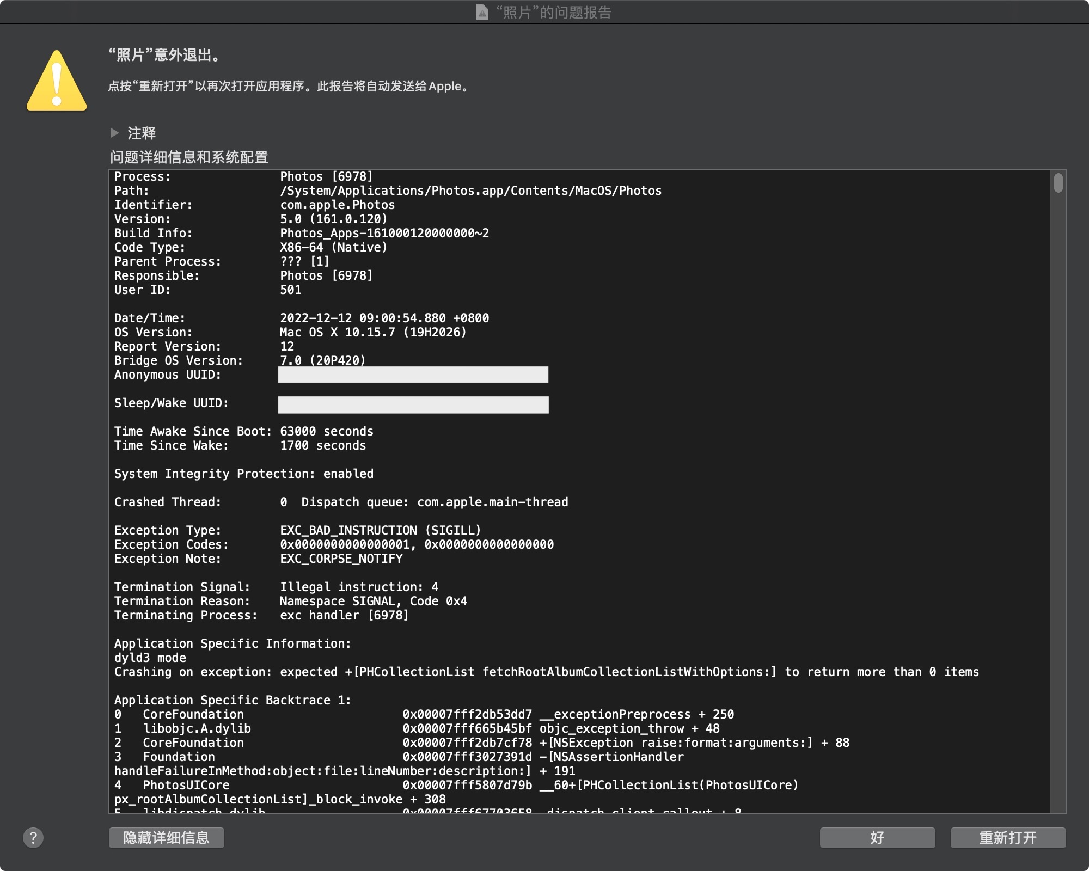Click the document icon in title bar
1089x871 pixels.
click(x=482, y=12)
